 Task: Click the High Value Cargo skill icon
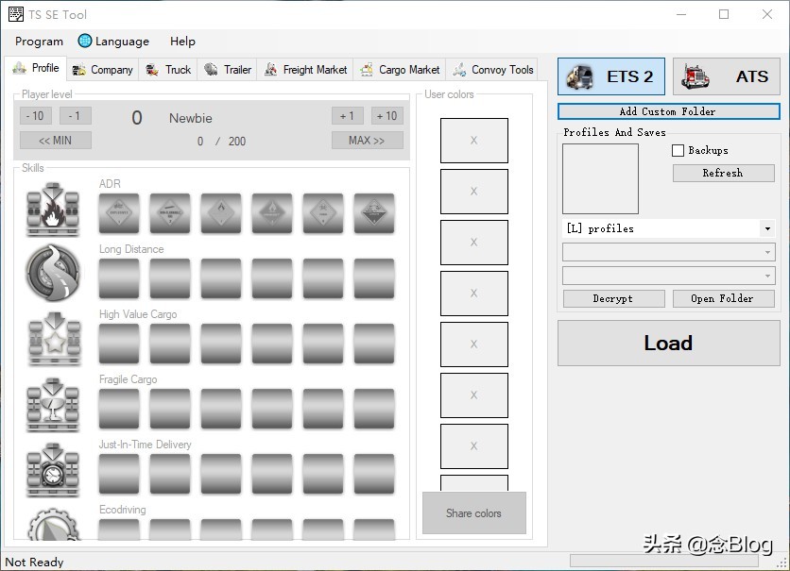(x=53, y=339)
